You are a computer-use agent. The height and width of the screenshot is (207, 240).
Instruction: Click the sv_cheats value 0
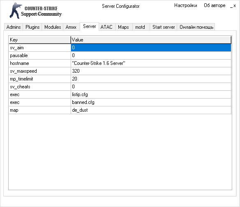151,87
